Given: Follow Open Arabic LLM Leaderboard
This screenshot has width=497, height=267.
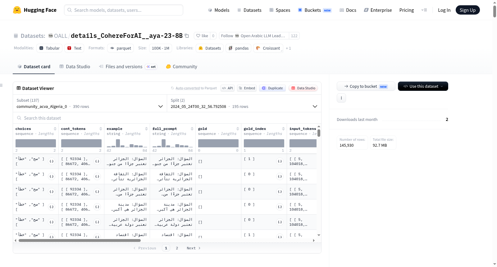Looking at the screenshot, I should pyautogui.click(x=254, y=36).
